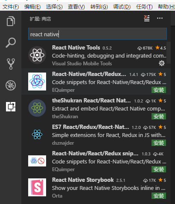
Task: Open the 编辑(E) menu
Action: click(32, 7)
